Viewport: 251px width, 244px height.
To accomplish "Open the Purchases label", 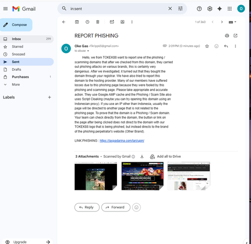I will pyautogui.click(x=27, y=77).
